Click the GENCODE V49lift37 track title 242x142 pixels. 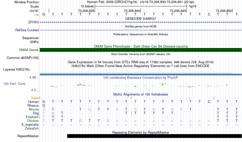[141, 19]
